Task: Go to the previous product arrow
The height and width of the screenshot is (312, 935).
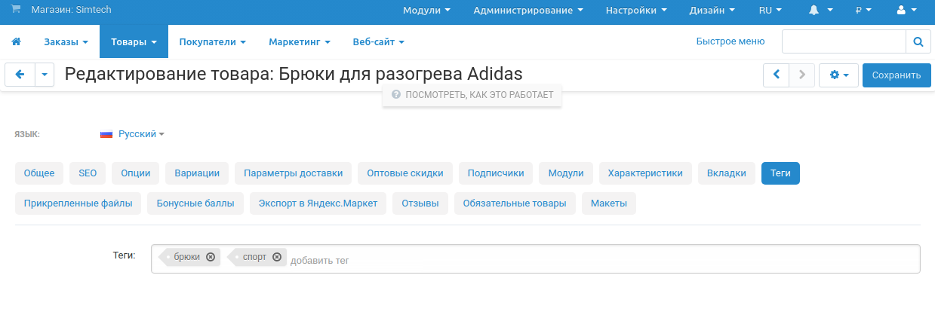Action: [x=776, y=75]
